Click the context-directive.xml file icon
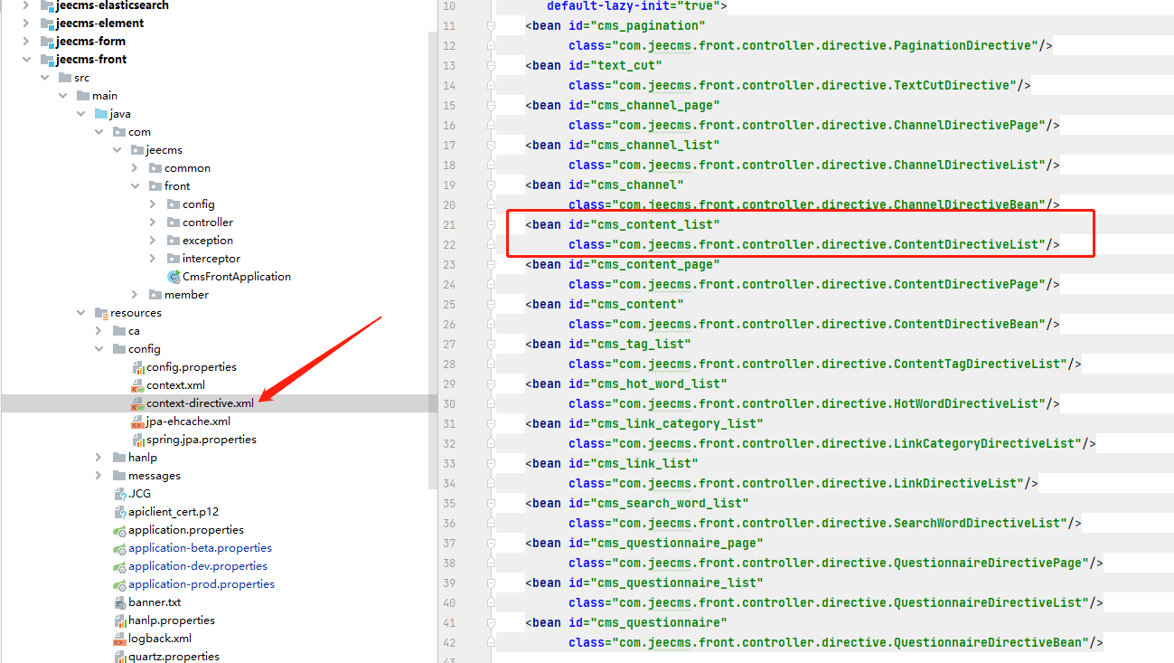The image size is (1174, 663). tap(138, 403)
